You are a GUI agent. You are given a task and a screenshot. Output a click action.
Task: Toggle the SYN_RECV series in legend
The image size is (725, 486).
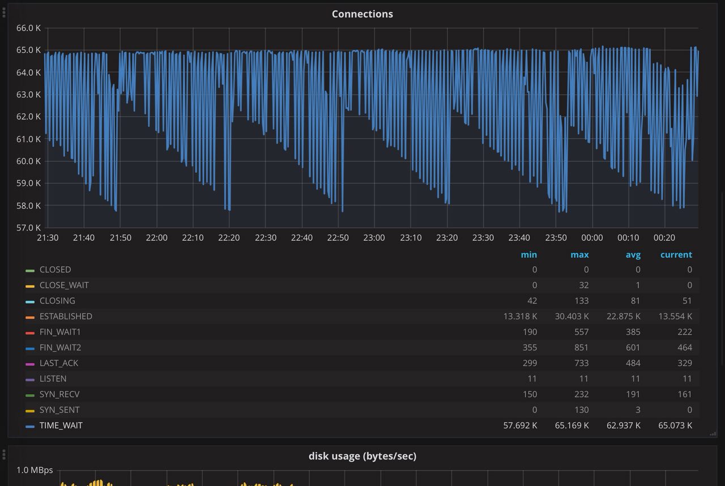[59, 394]
